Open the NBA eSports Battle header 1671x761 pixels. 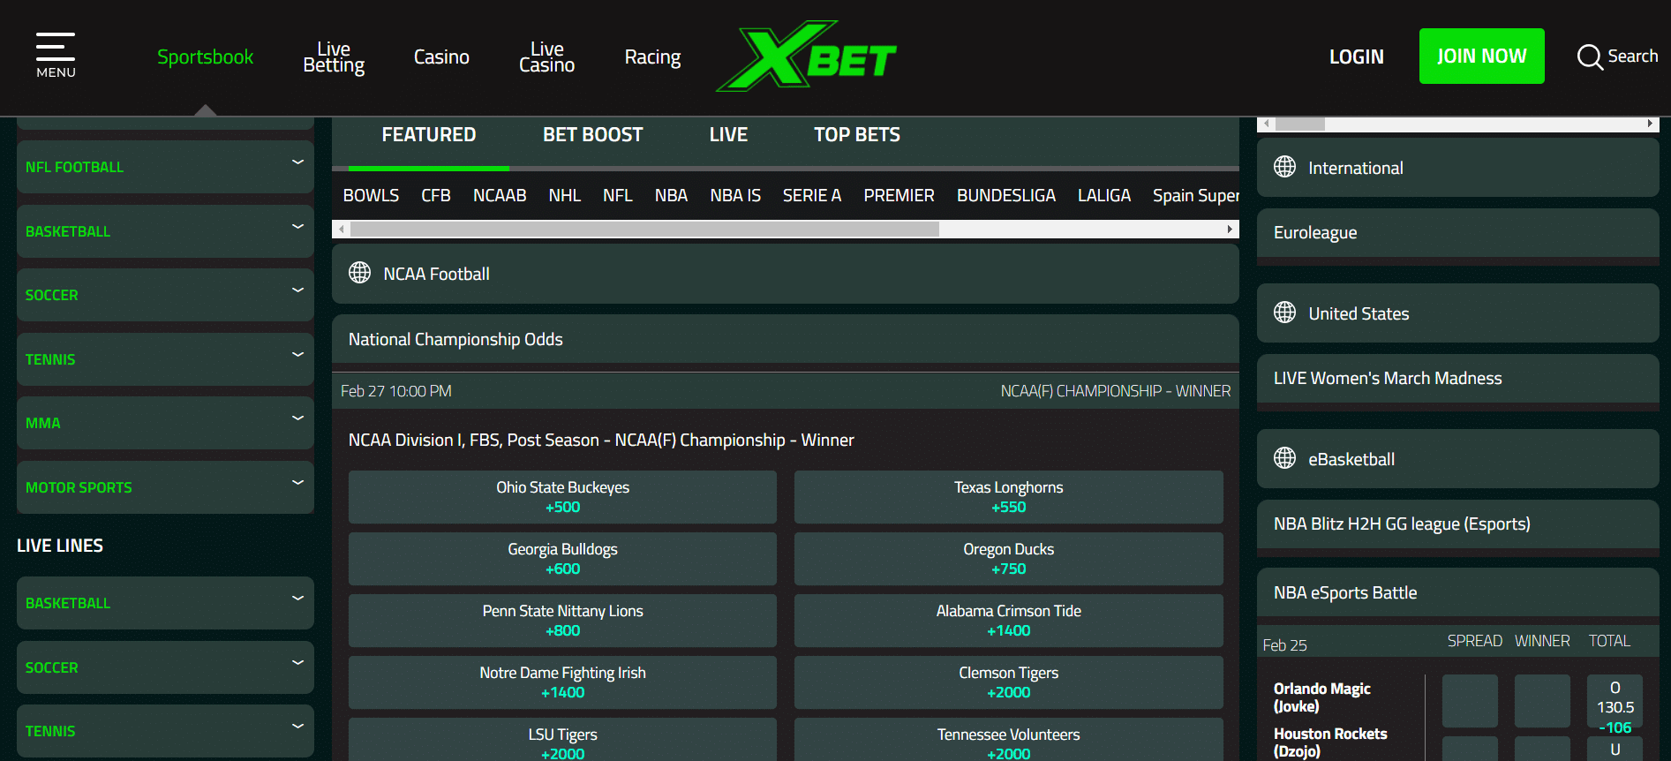[x=1458, y=592]
